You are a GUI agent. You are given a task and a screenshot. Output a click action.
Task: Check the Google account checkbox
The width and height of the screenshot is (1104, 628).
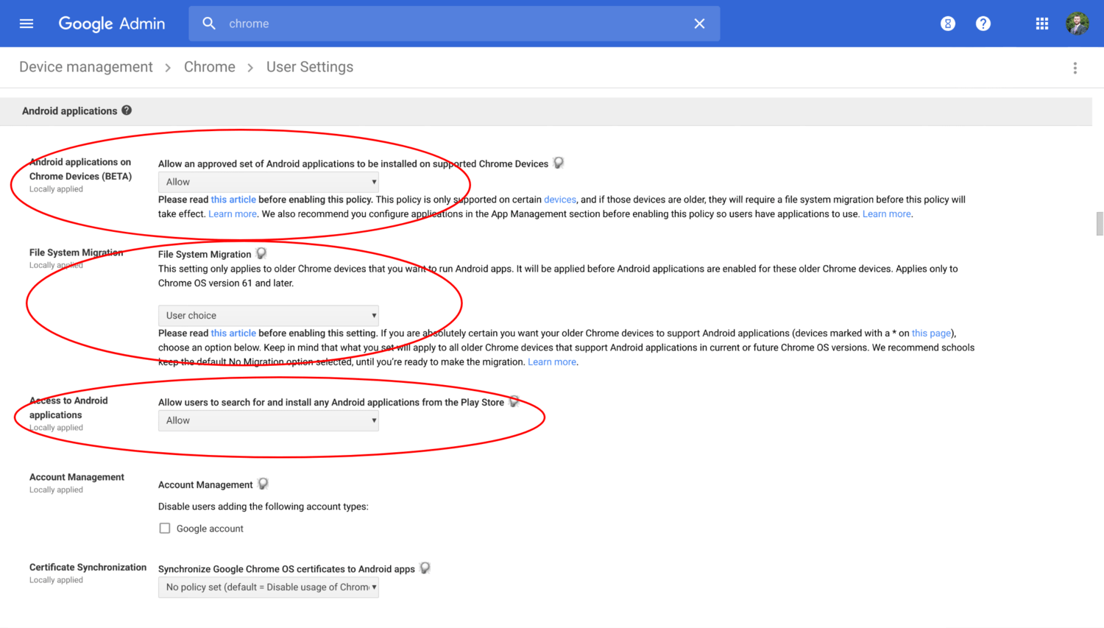tap(165, 528)
